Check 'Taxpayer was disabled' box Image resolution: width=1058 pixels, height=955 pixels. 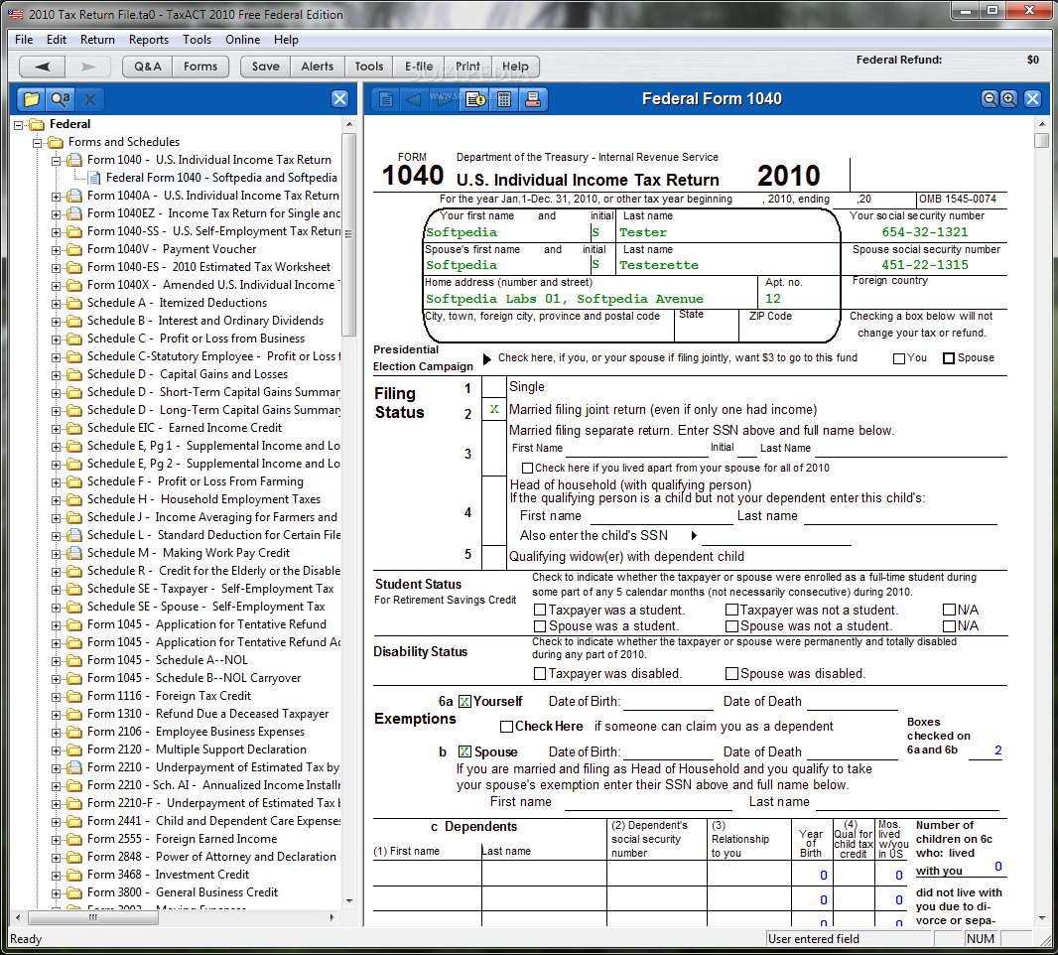click(540, 673)
